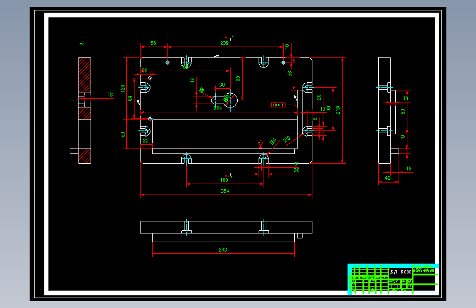
Task: Click the 160 slot spacing dimension
Action: tap(224, 180)
